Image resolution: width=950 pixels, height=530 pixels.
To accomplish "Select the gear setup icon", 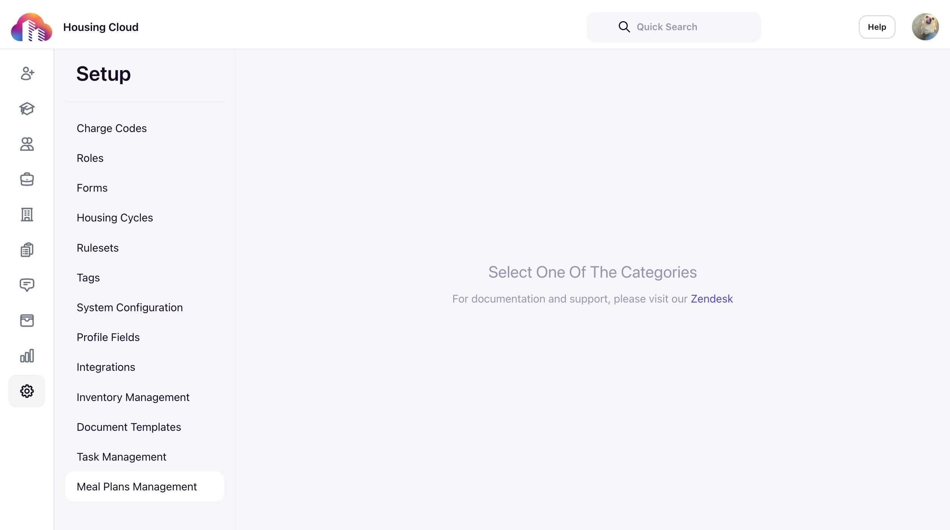I will [27, 391].
